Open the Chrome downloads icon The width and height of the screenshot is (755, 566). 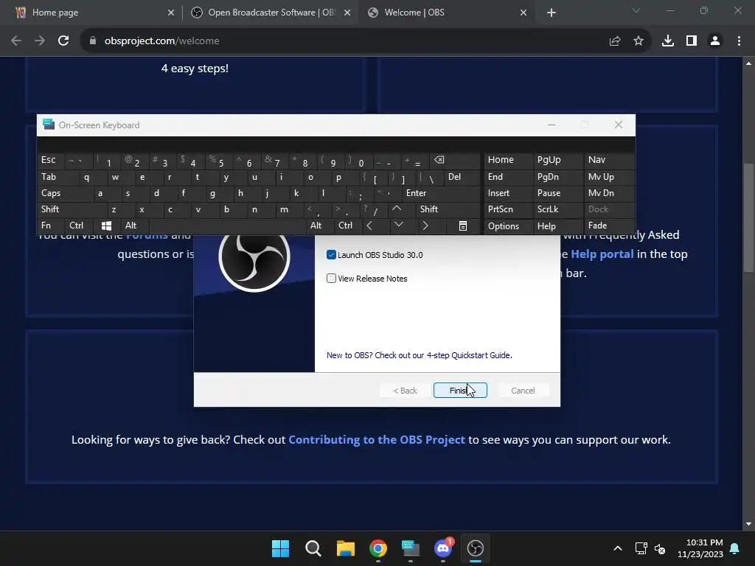pos(668,41)
